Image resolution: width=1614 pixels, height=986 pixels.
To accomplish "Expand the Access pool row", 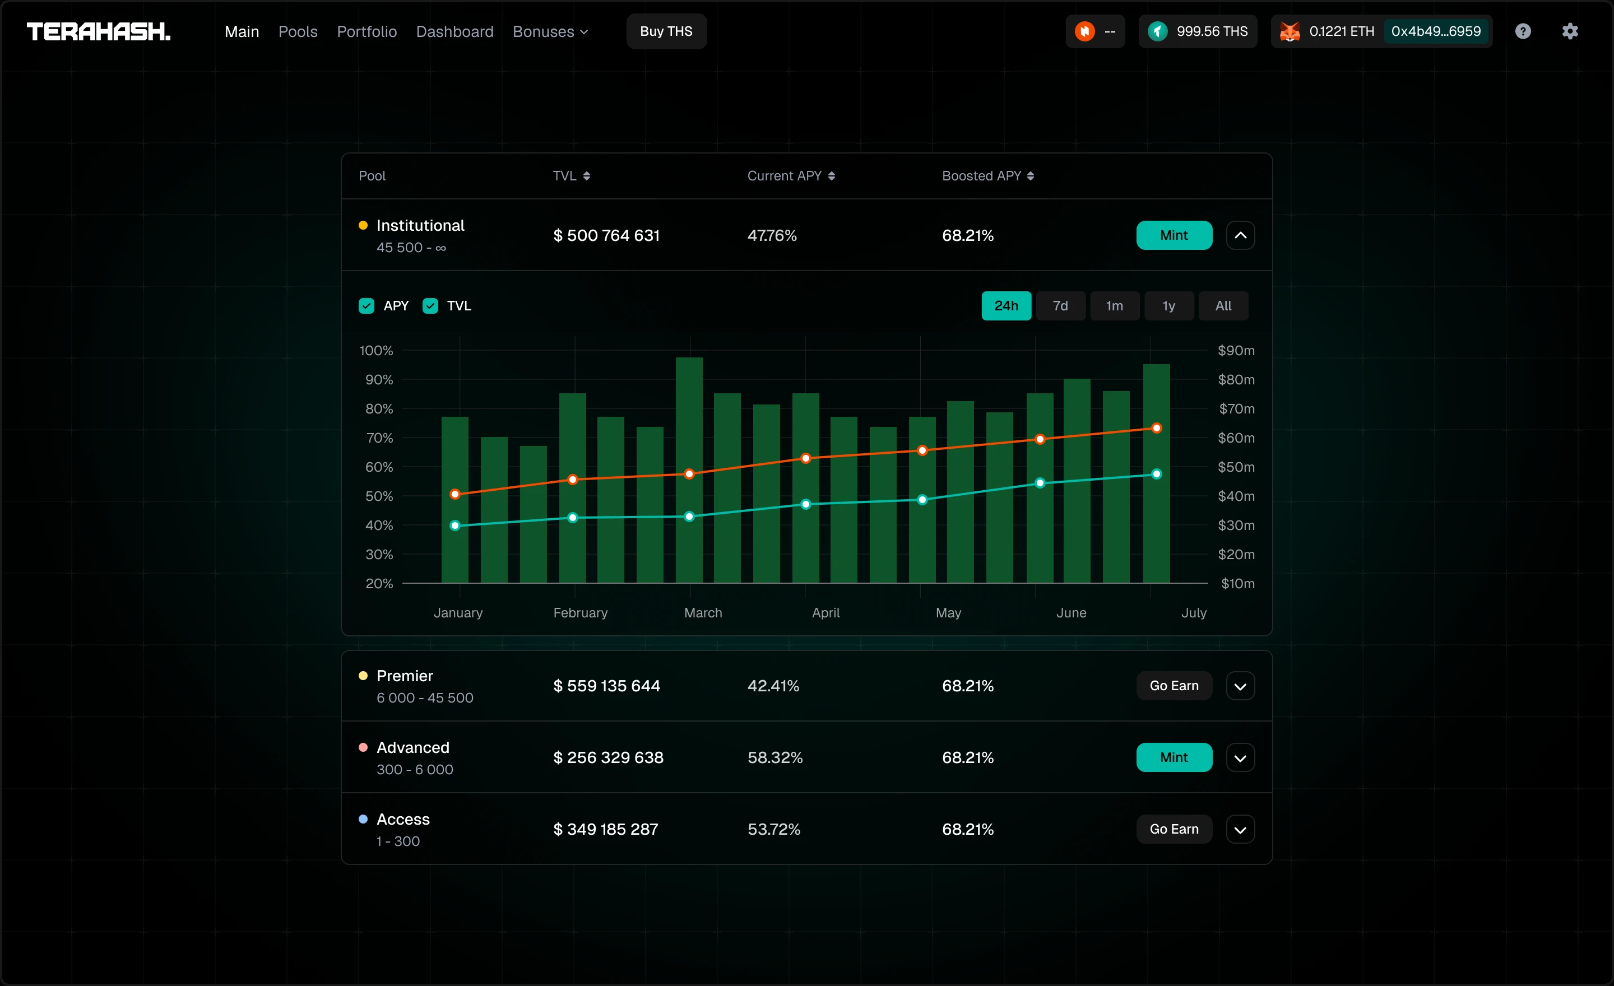I will (x=1240, y=830).
